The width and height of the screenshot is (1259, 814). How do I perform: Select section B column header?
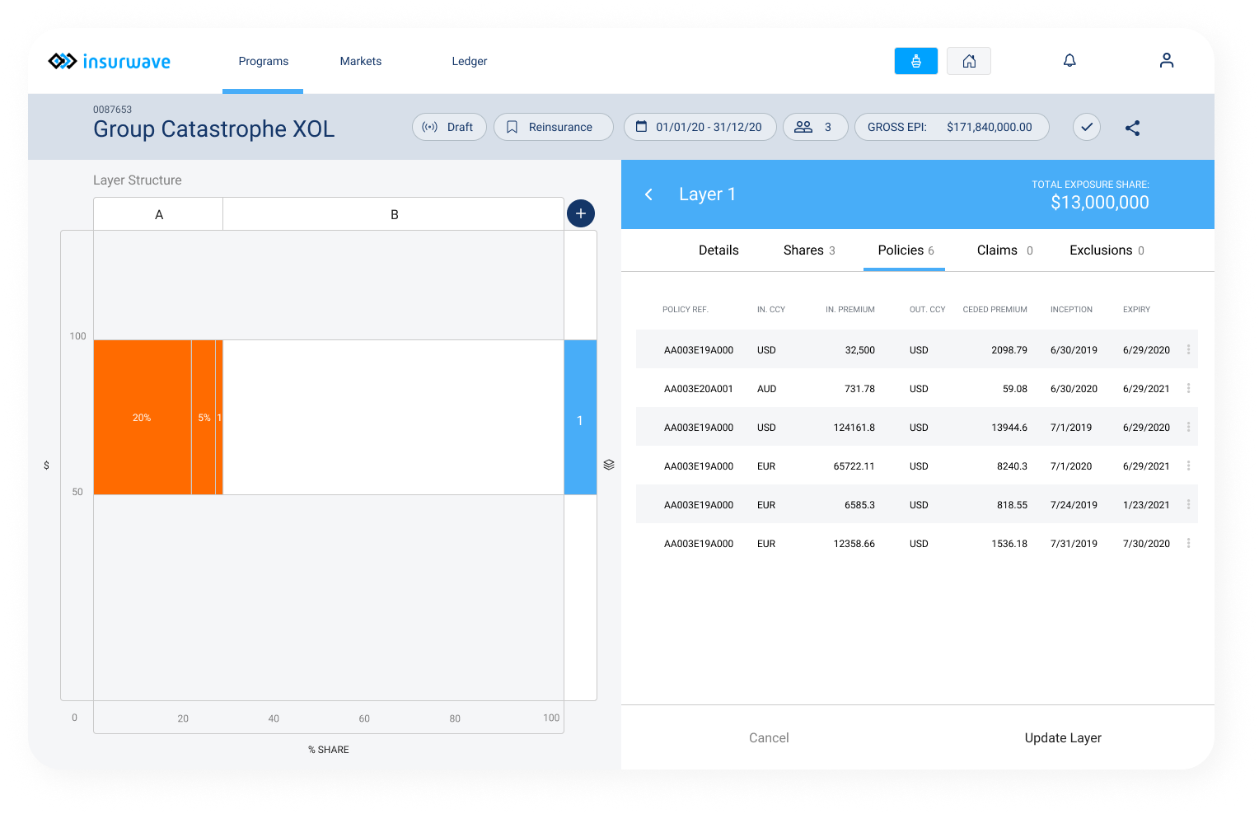pos(394,214)
